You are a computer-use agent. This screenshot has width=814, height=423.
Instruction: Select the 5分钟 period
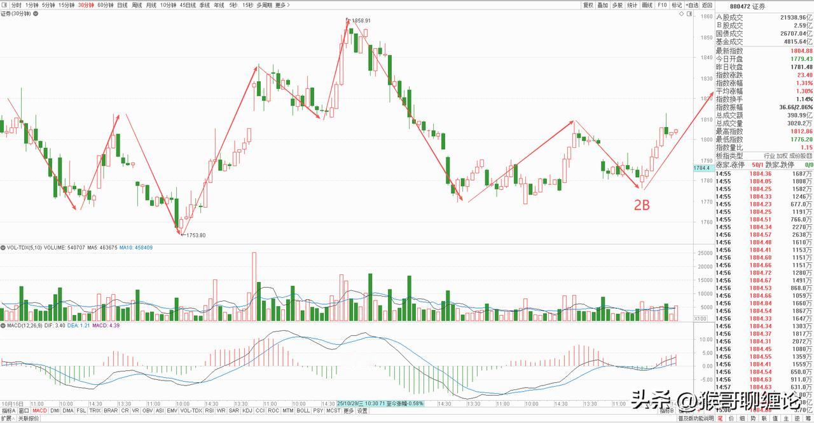[x=49, y=4]
